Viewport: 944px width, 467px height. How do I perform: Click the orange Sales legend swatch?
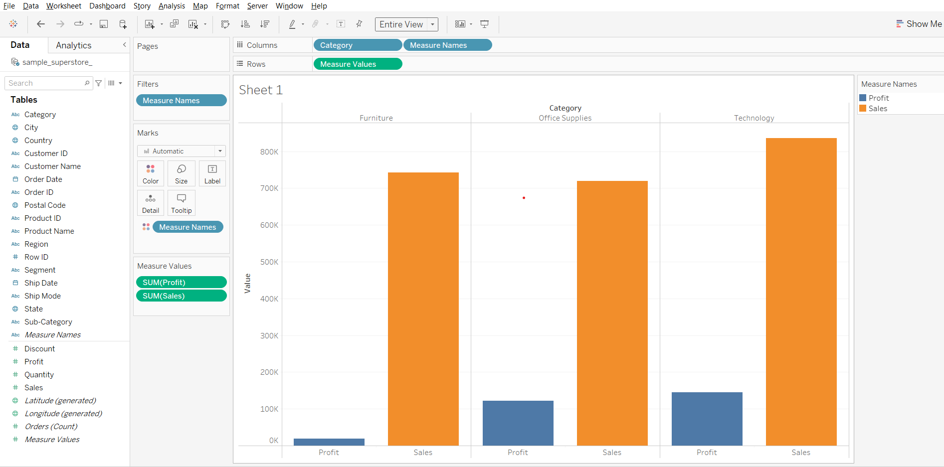point(863,109)
